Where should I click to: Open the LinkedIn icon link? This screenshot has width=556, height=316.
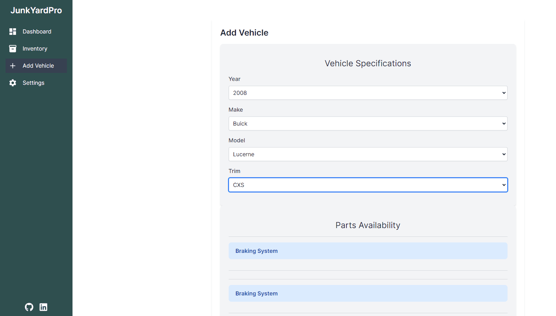pyautogui.click(x=43, y=307)
